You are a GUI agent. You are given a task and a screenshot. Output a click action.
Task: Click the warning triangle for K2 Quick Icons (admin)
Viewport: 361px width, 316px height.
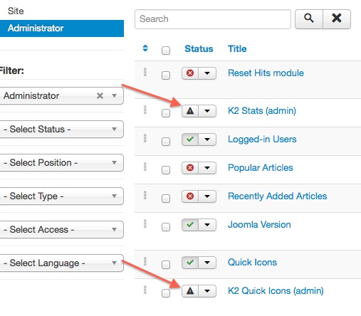click(x=190, y=291)
